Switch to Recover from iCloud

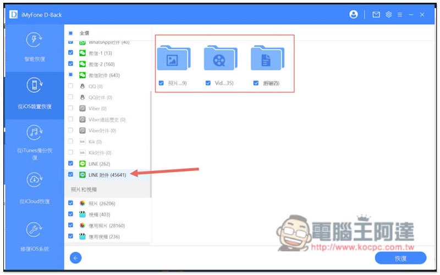coord(35,189)
